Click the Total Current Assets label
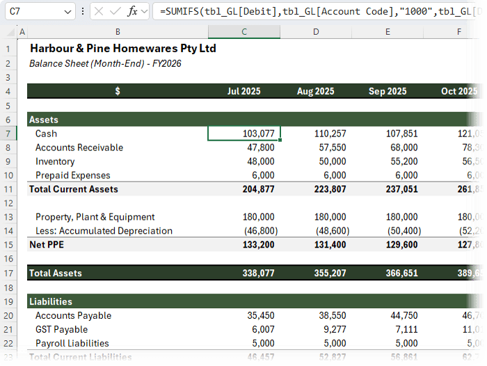 pyautogui.click(x=74, y=189)
